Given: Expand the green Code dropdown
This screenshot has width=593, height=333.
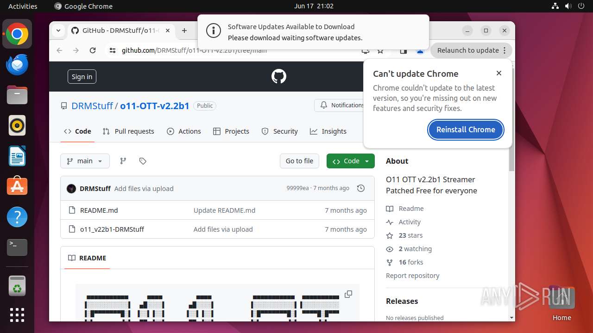Looking at the screenshot, I should 351,161.
